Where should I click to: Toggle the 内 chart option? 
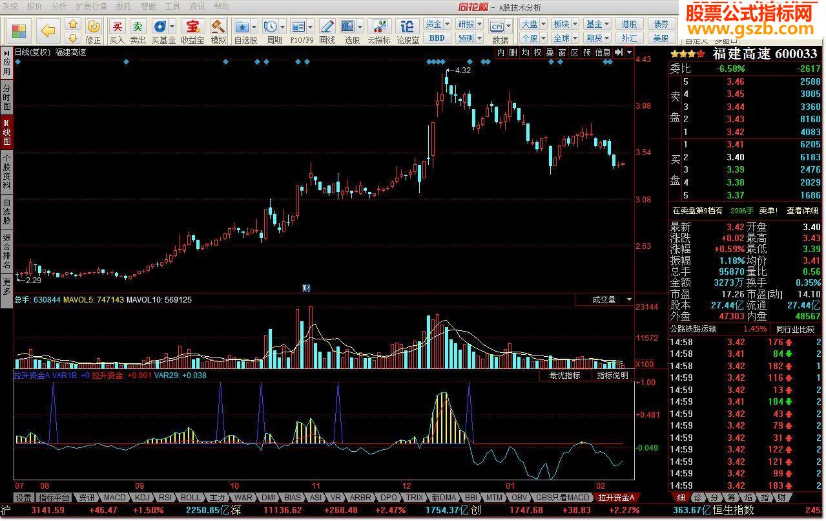501,53
